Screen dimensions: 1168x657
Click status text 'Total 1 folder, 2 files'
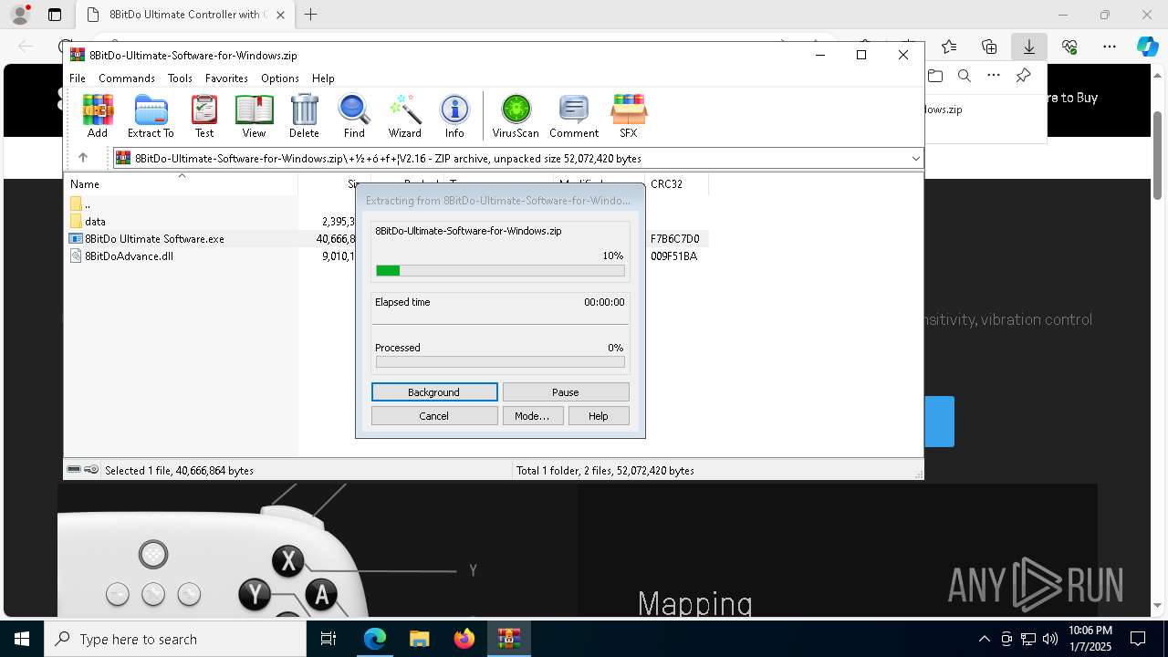[605, 470]
